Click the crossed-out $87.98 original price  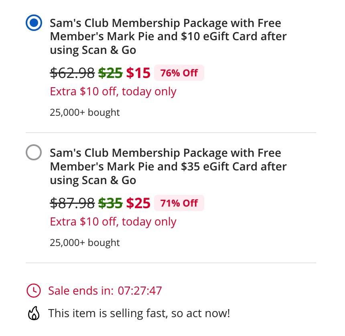point(72,203)
